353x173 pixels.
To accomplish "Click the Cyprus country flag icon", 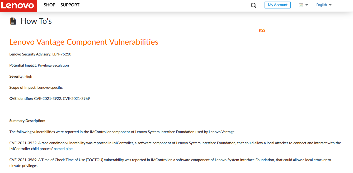I will coord(301,5).
